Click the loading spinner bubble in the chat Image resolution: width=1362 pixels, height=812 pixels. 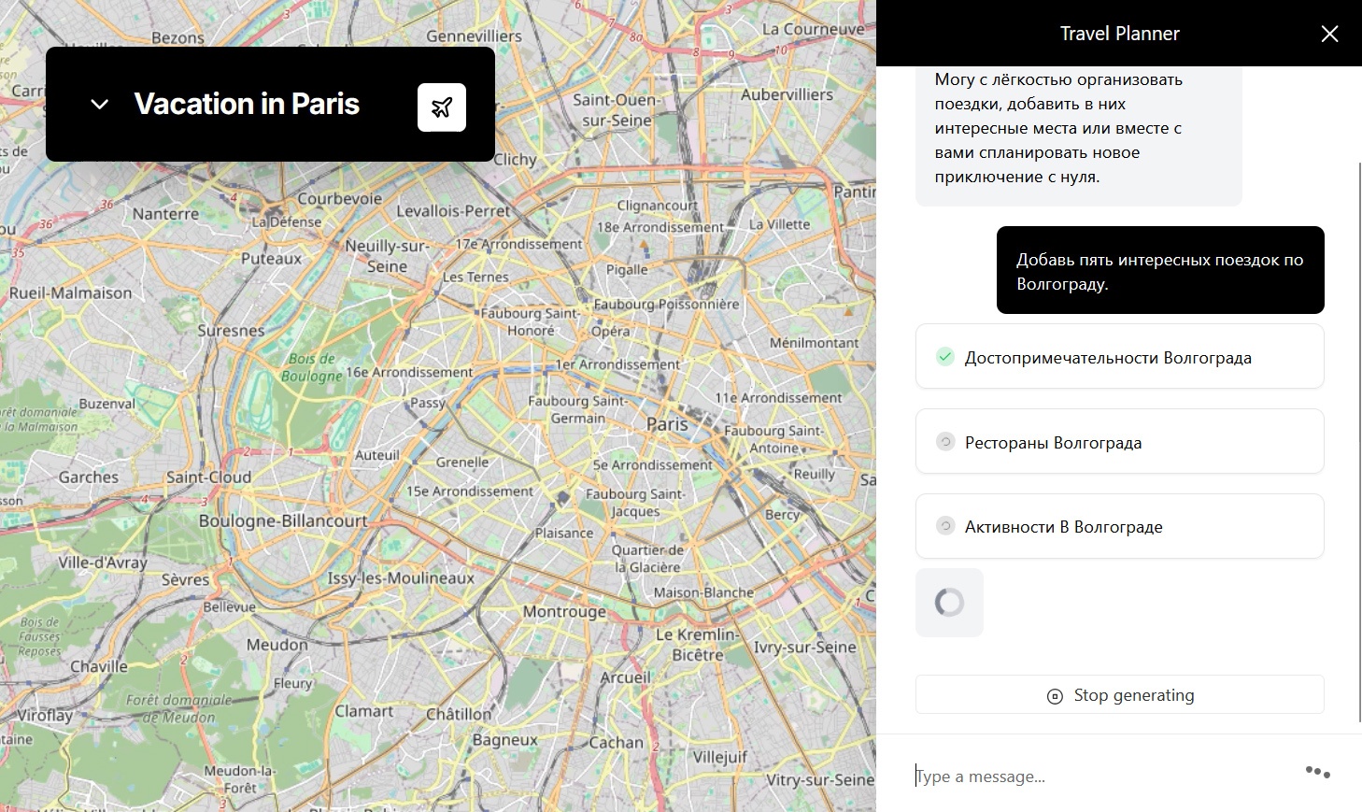coord(949,603)
